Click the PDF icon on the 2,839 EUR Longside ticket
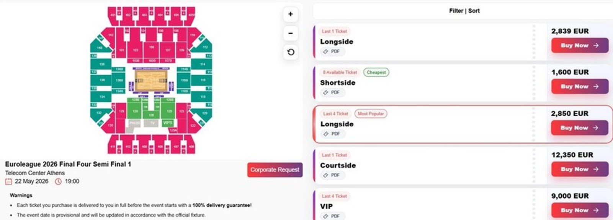 point(326,52)
